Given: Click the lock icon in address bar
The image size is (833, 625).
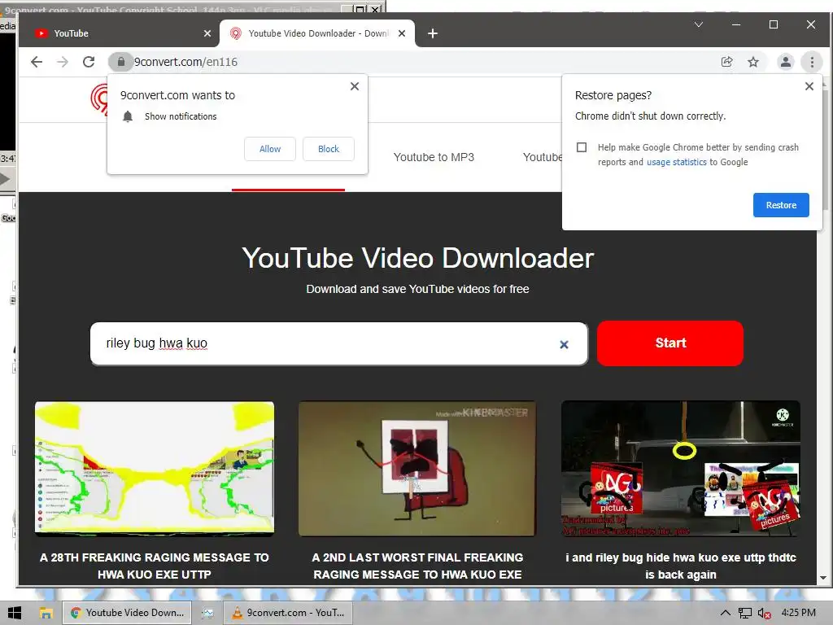Looking at the screenshot, I should tap(121, 62).
